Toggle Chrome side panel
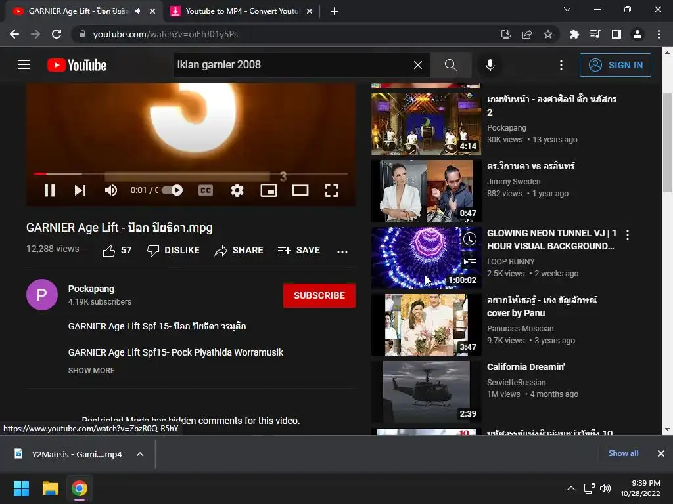 [x=616, y=34]
